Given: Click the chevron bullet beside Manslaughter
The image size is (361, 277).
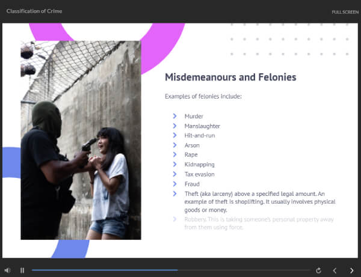Looking at the screenshot, I should (174, 126).
